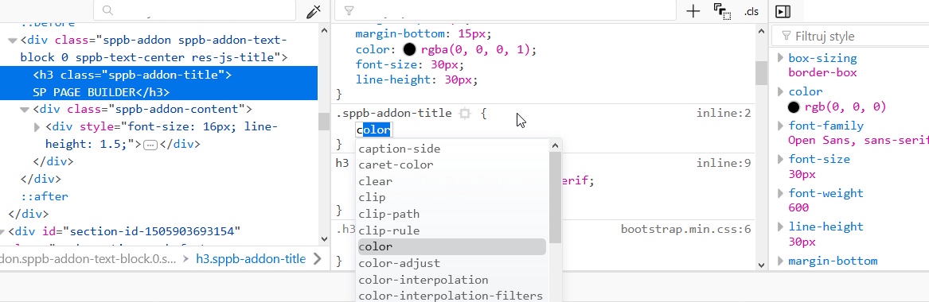Select the ::after pseudo-element node
The image size is (929, 302).
point(45,196)
